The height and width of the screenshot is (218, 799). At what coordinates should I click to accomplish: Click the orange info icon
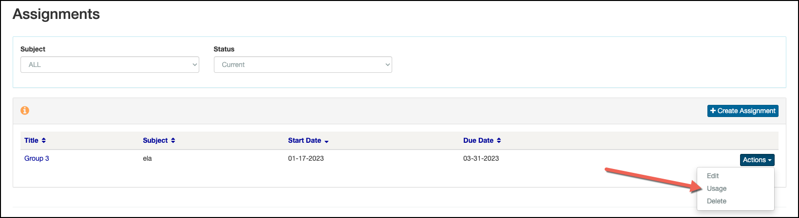[x=25, y=110]
